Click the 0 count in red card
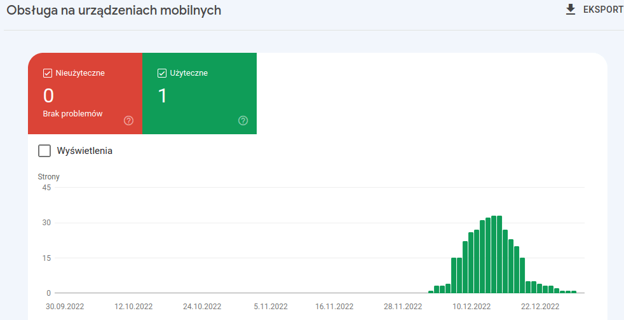 point(48,96)
